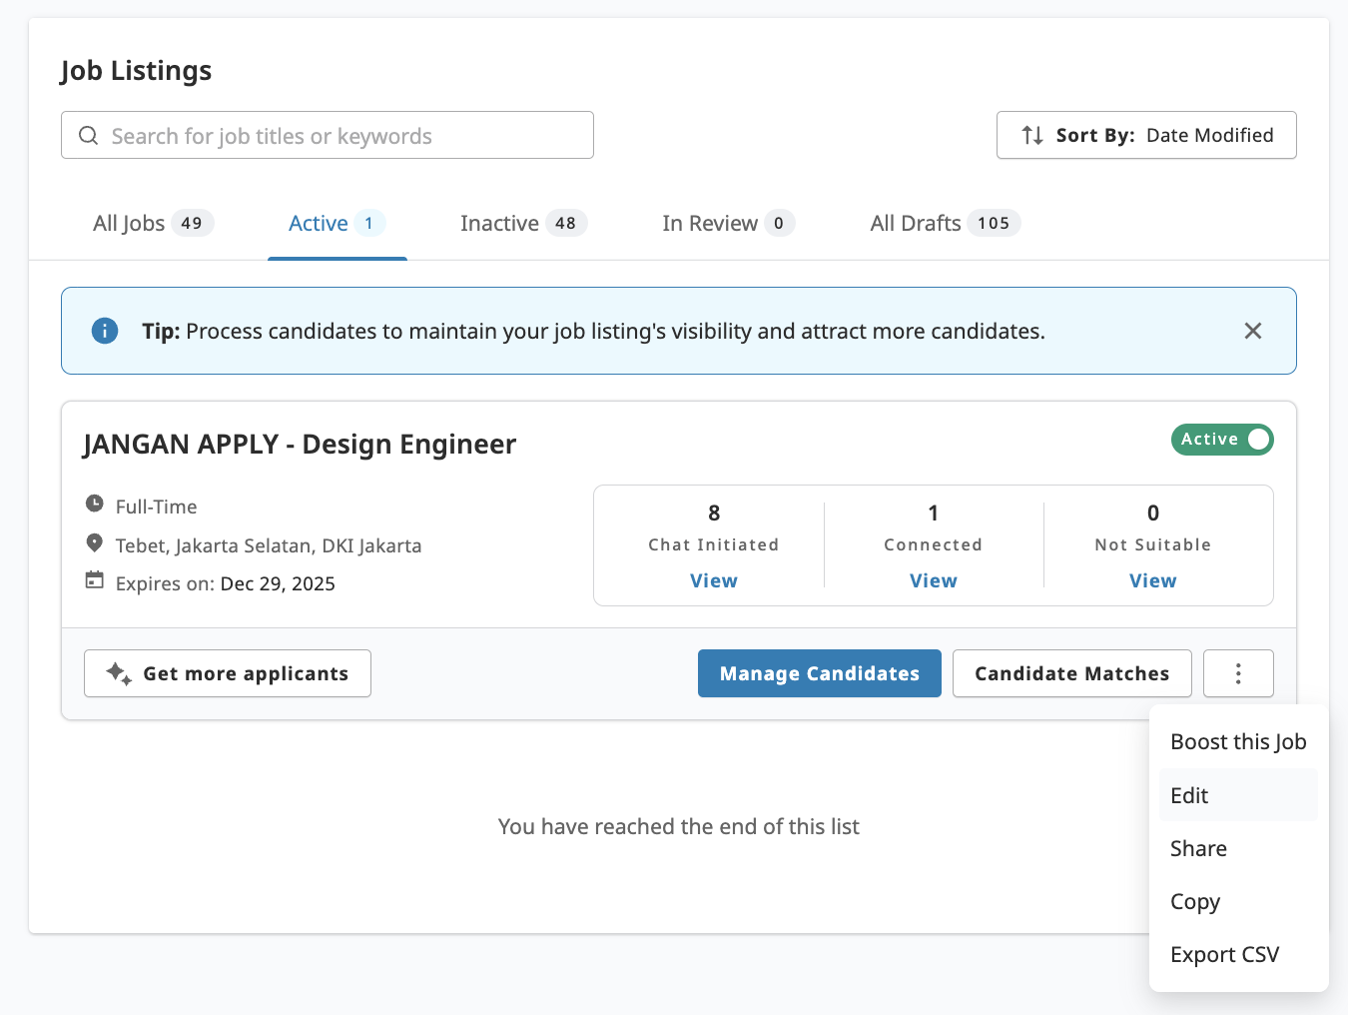This screenshot has height=1015, width=1348.
Task: Choose Boost this Job from the menu
Action: (x=1238, y=741)
